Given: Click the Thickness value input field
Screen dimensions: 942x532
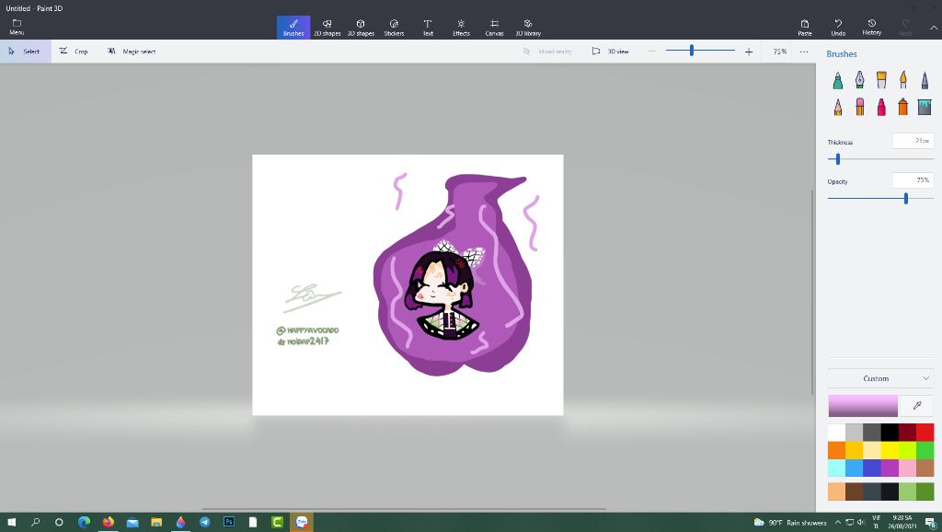Looking at the screenshot, I should [x=913, y=141].
